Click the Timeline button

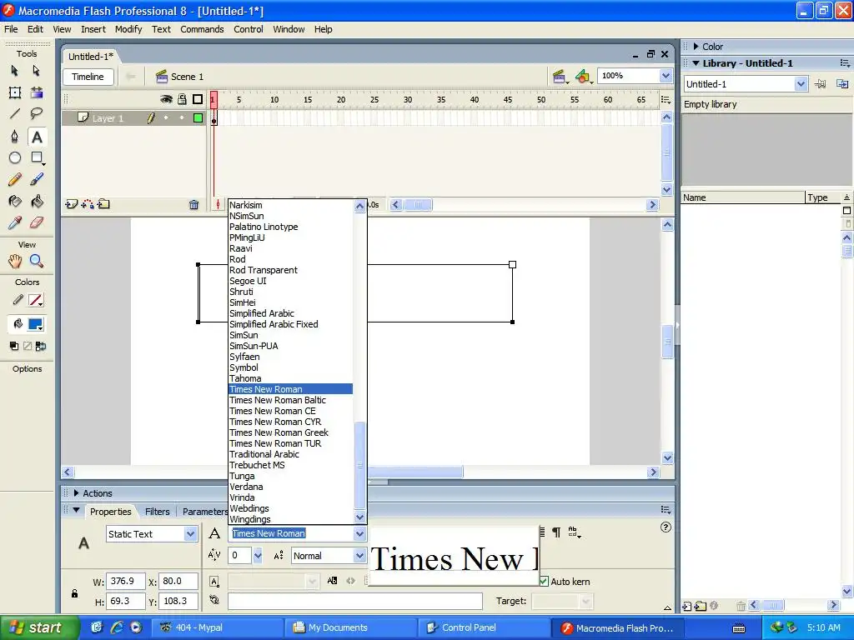(x=88, y=77)
